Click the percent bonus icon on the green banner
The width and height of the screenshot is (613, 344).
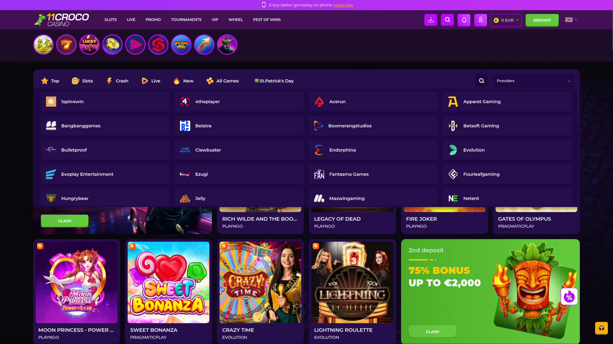click(x=569, y=297)
